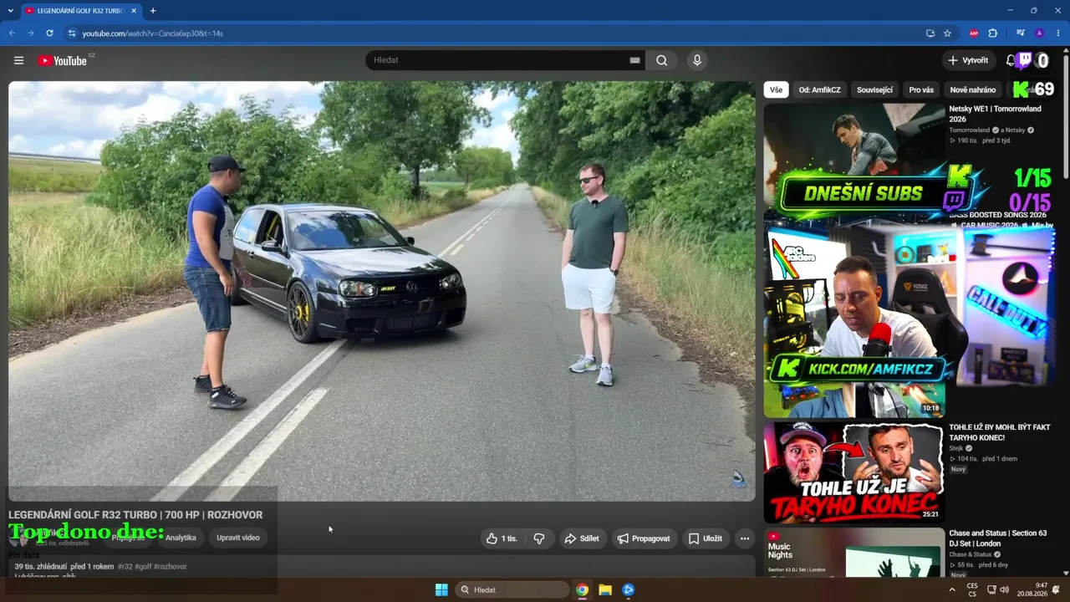Select the "Pro vás" filter chip

coord(921,89)
